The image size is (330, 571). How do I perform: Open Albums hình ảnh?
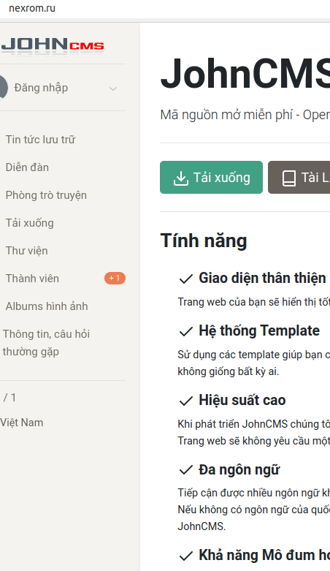tap(47, 306)
